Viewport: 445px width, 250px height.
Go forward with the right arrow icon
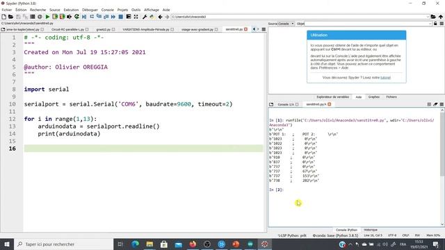coord(167,17)
